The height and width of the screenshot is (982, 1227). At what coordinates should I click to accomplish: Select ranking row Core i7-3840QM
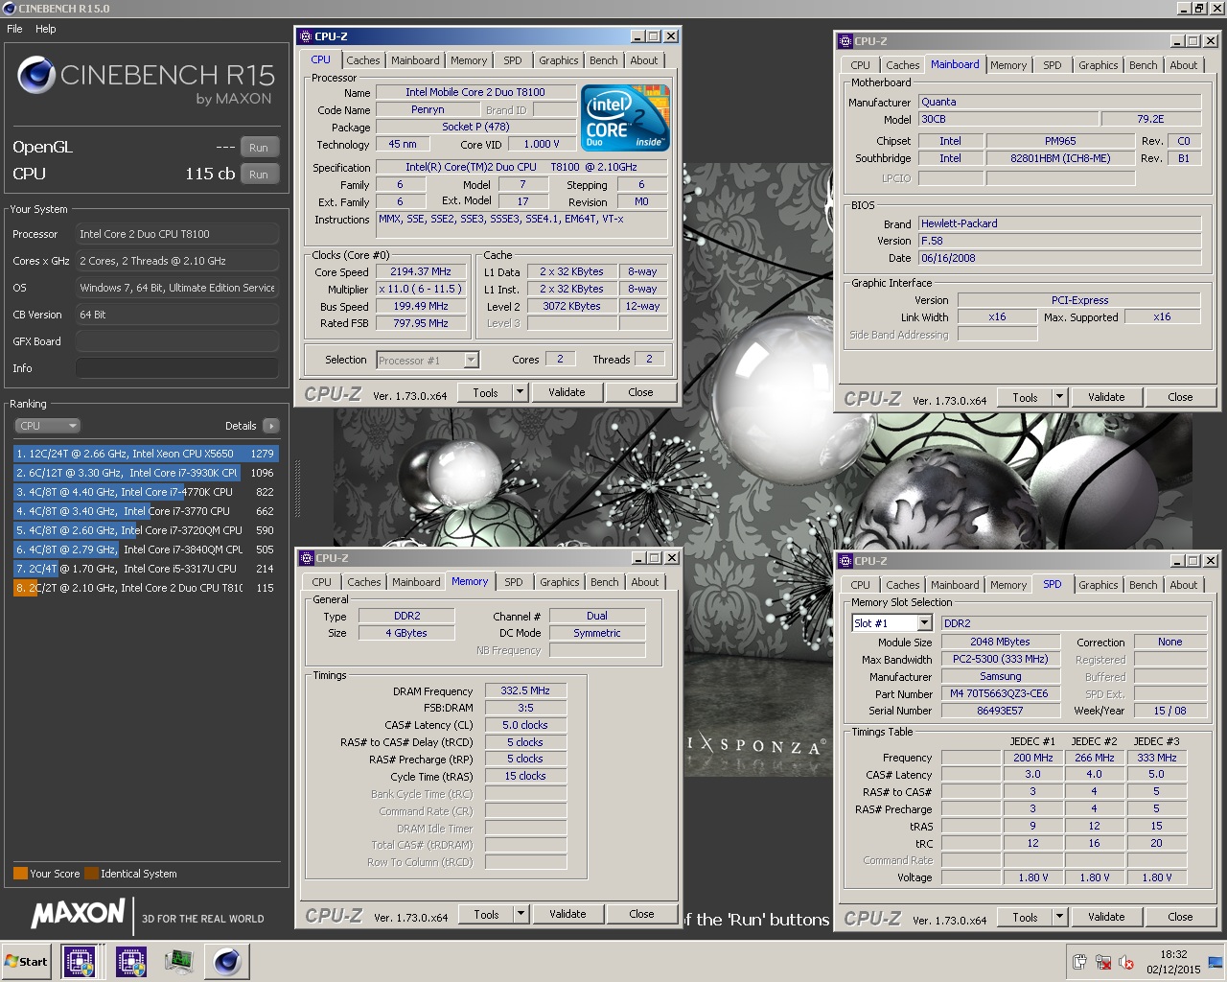pos(145,549)
